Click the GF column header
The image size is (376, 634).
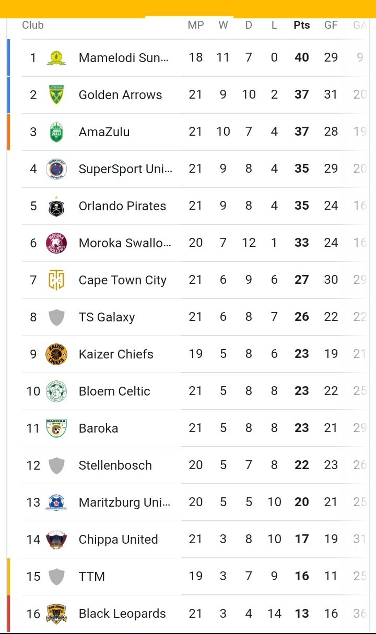coord(331,25)
